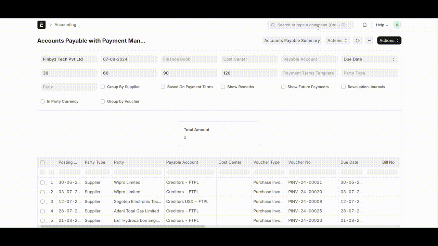Toggle Revaluation Journals checkbox

pos(344,87)
